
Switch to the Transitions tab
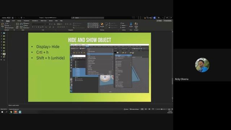(26, 21)
